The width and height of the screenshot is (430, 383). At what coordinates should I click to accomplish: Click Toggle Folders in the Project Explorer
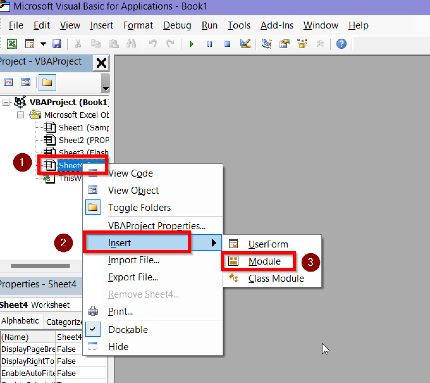tap(47, 82)
